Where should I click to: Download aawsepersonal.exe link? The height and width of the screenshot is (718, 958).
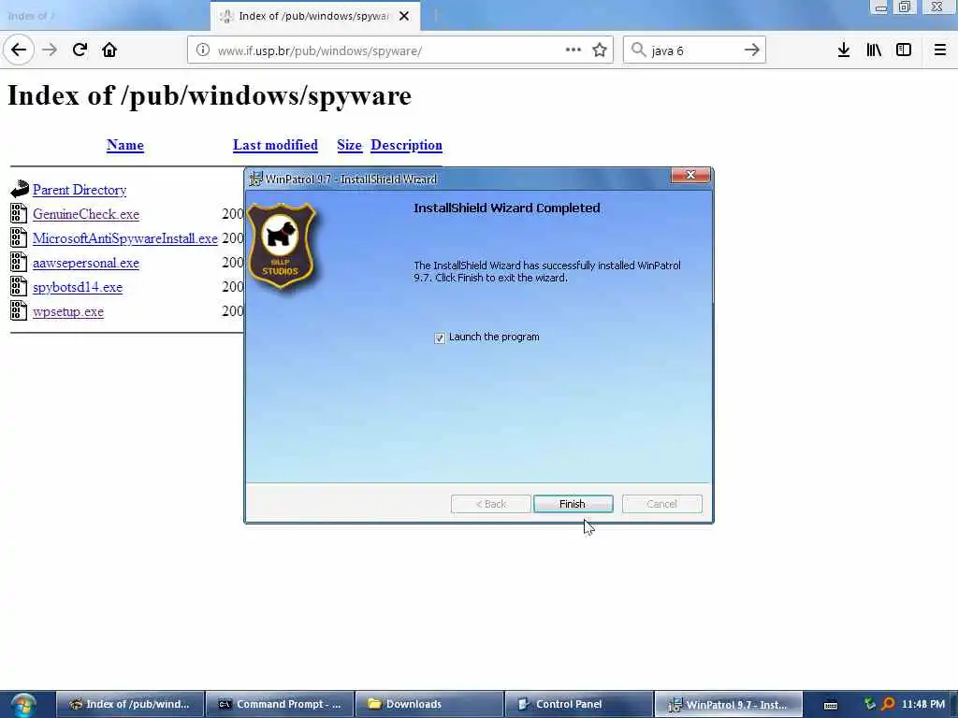coord(86,263)
